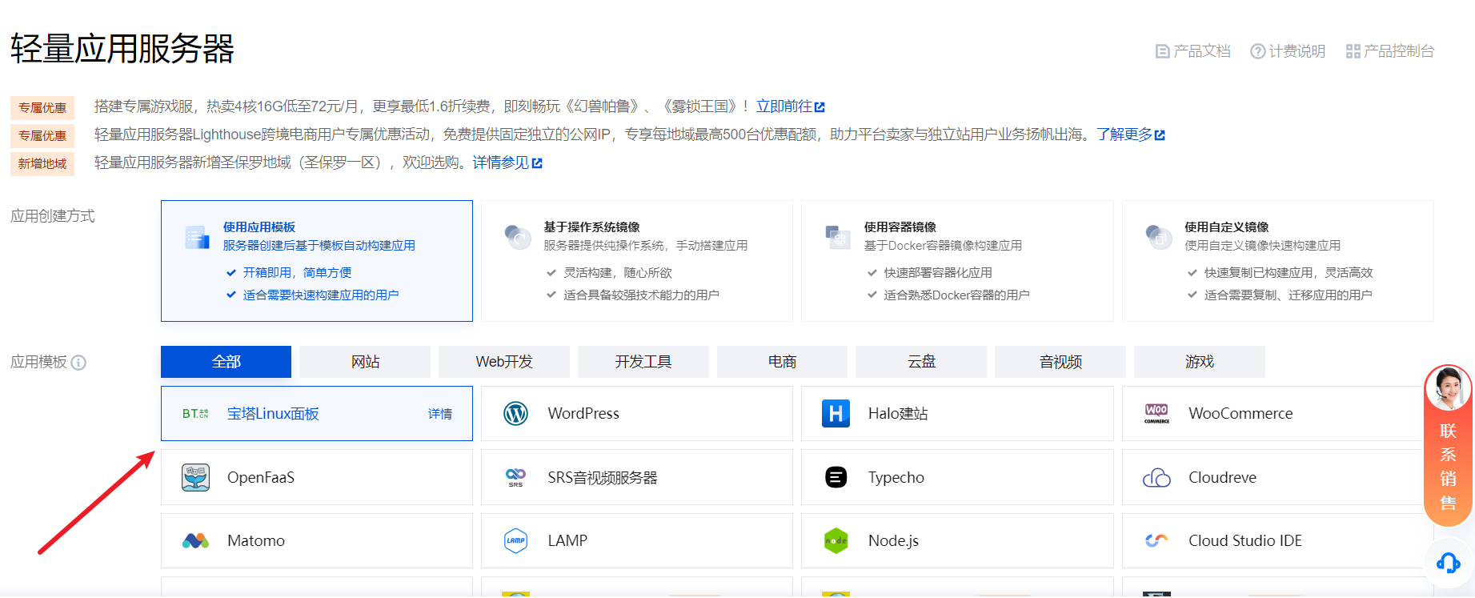Choose the 使用容器镜像 creation option

[x=957, y=261]
